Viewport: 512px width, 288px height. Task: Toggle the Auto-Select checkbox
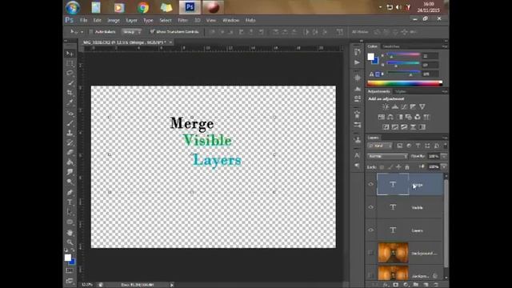tap(90, 32)
